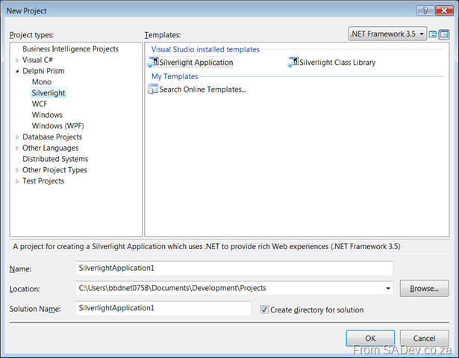Select WCF project type
Image resolution: width=459 pixels, height=358 pixels.
40,104
